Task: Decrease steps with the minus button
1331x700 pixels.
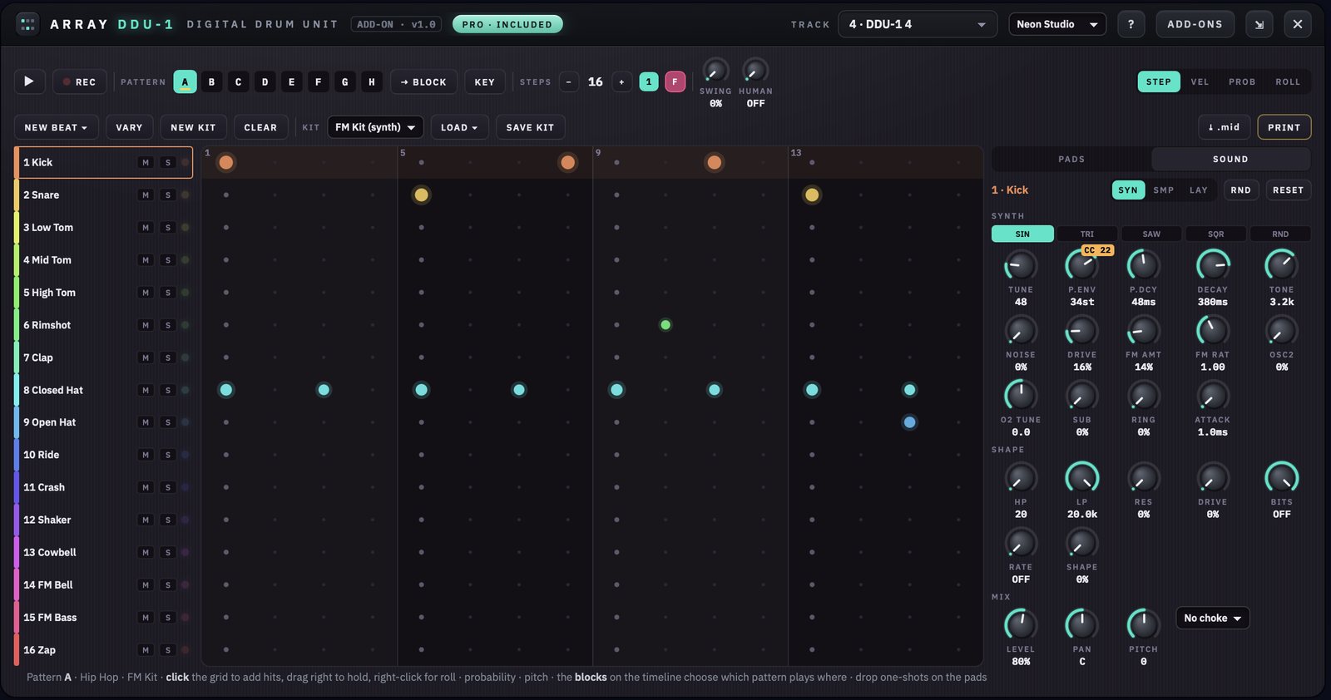Action: (569, 81)
